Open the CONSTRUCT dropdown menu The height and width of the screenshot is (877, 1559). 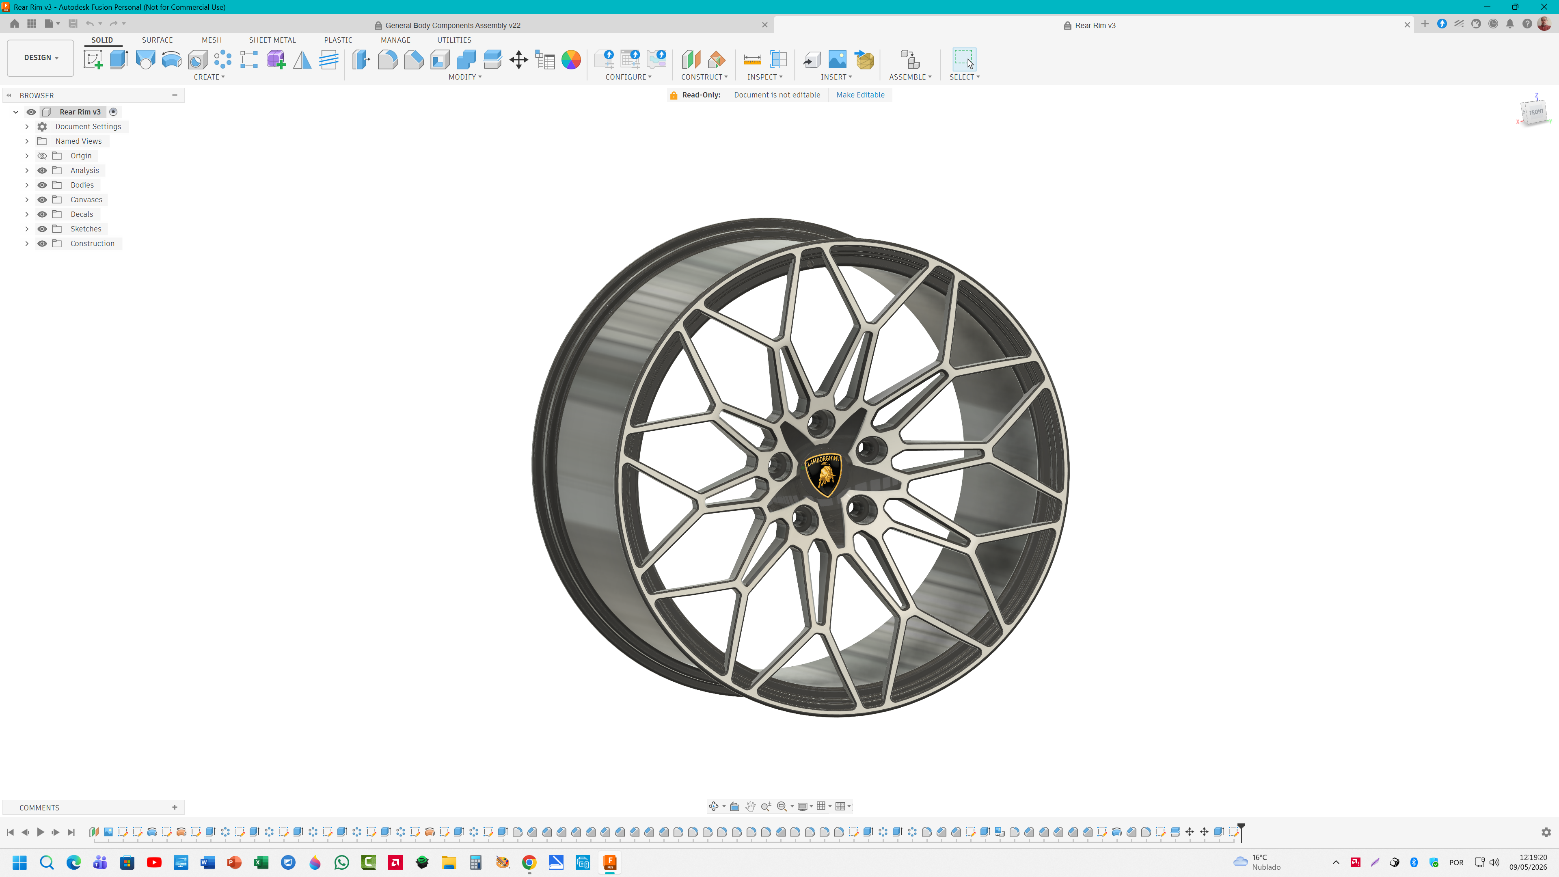(704, 77)
